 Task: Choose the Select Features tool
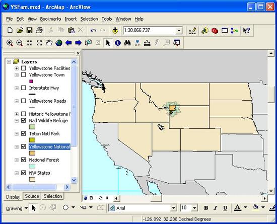pyautogui.click(x=88, y=43)
